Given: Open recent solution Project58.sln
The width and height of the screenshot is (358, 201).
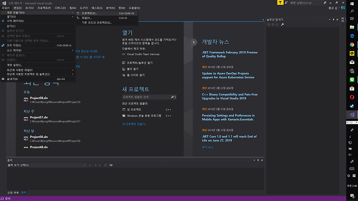Looking at the screenshot, I should 39,98.
